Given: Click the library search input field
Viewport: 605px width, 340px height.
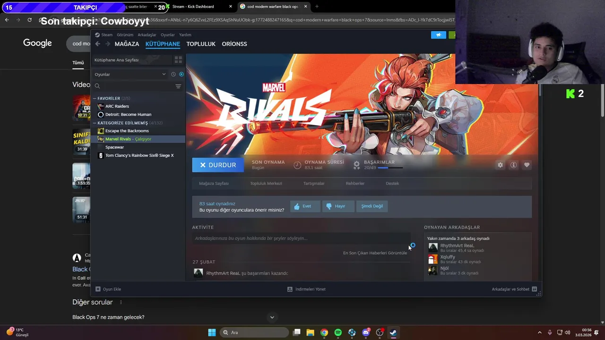Looking at the screenshot, I should point(137,86).
